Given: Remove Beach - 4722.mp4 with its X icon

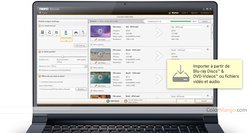Looking at the screenshot, I should pyautogui.click(x=208, y=49).
